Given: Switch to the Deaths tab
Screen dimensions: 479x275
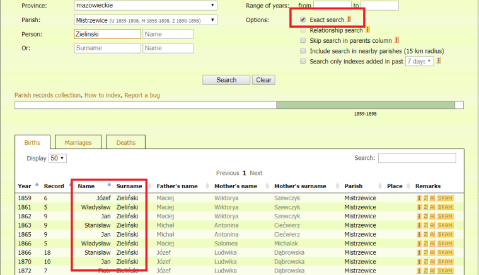Looking at the screenshot, I should click(125, 143).
